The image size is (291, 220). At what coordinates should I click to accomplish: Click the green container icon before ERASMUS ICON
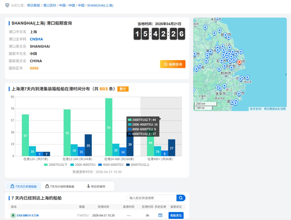[13, 215]
